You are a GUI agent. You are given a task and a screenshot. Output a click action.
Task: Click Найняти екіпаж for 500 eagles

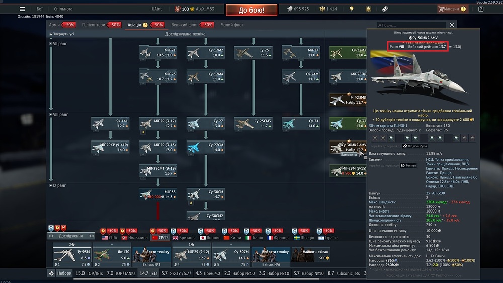click(x=310, y=254)
